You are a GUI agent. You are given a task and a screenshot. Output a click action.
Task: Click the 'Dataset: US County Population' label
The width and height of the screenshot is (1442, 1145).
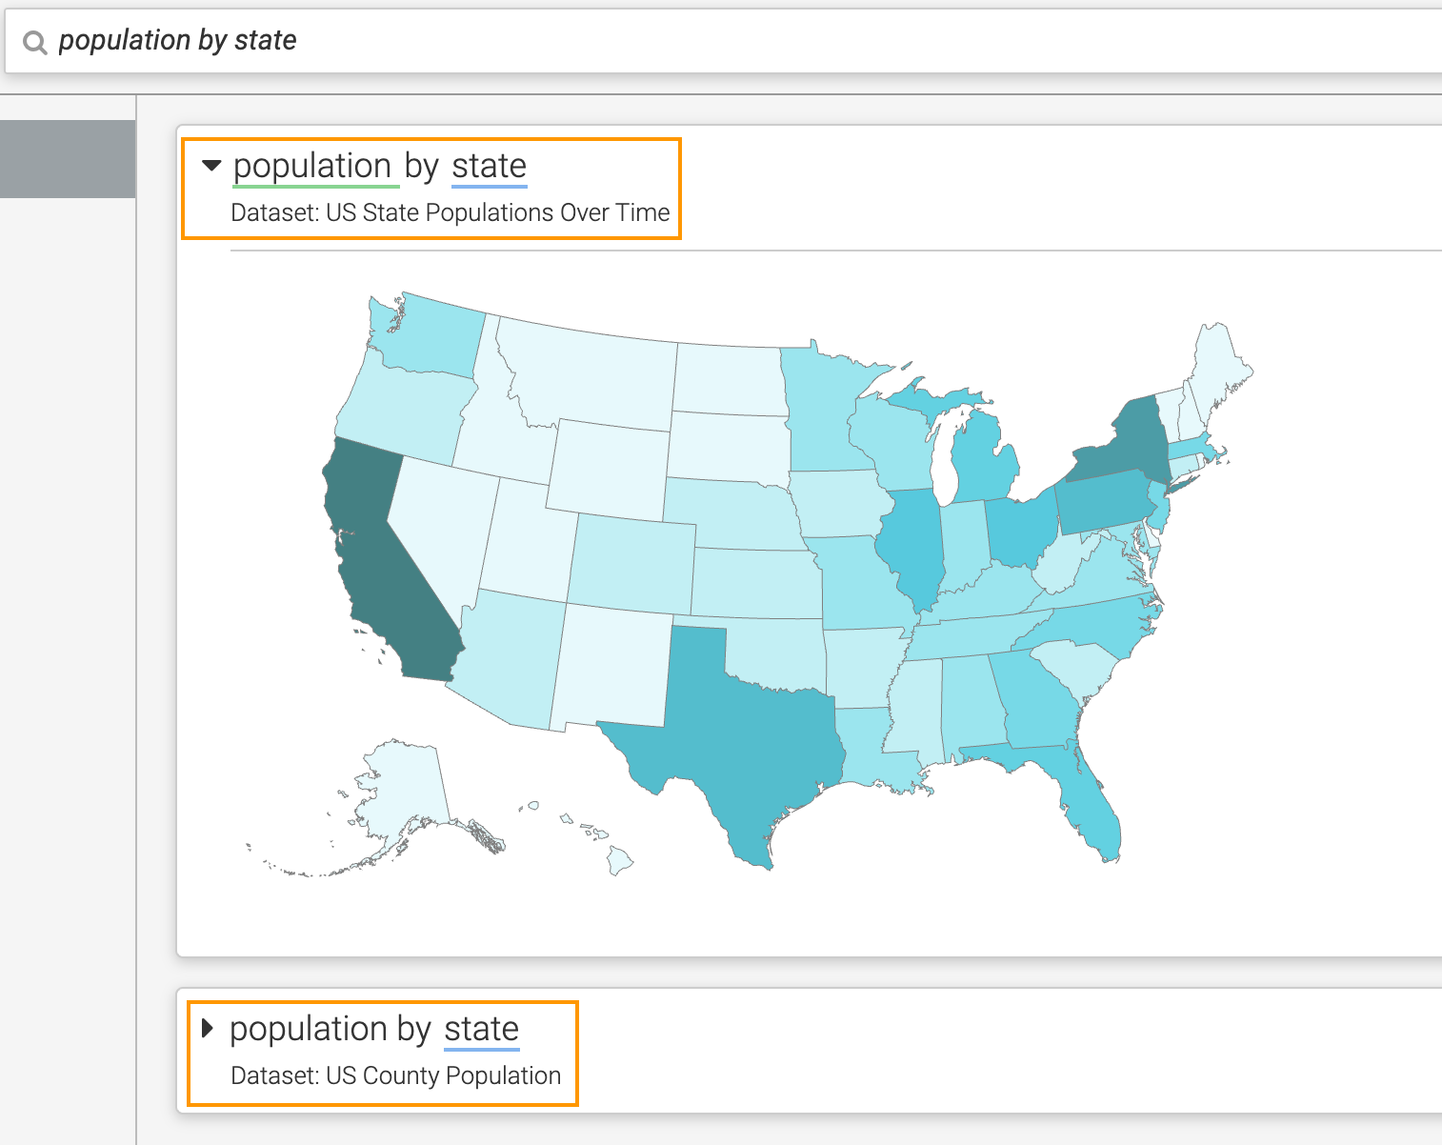pos(395,1075)
